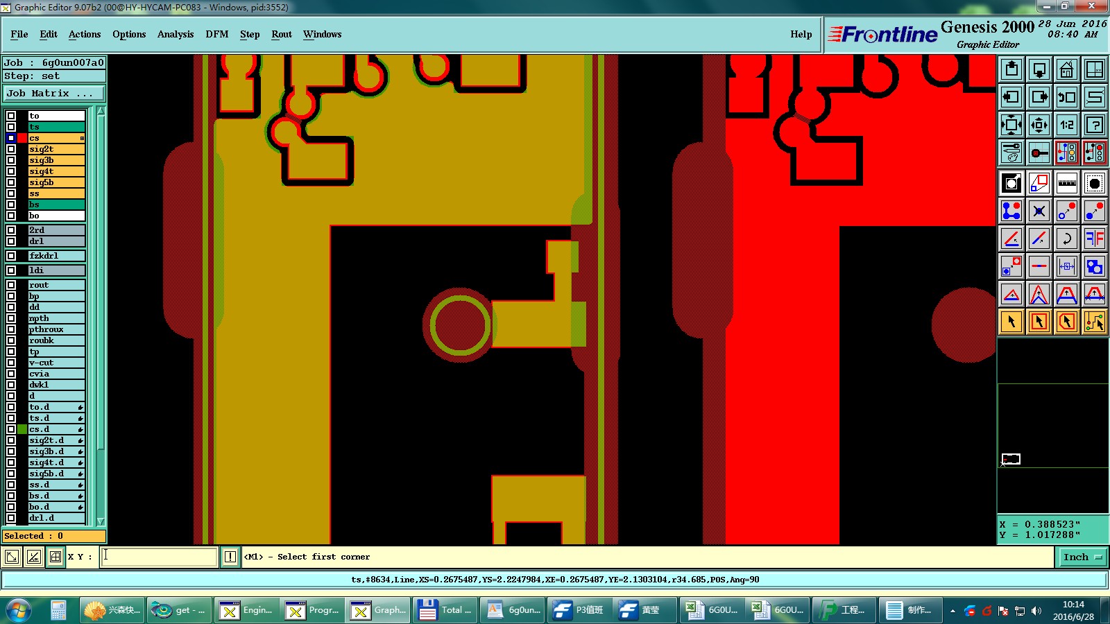
Task: Click the layer list scroll down arrow
Action: point(101,521)
